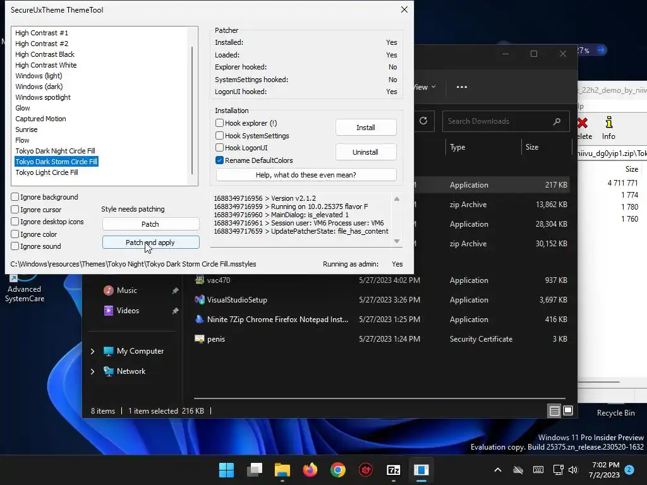Unpin Videos using its pin icon
The width and height of the screenshot is (647, 485).
(x=175, y=311)
